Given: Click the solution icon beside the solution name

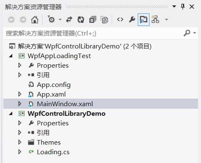Looking at the screenshot, I should (12, 46).
